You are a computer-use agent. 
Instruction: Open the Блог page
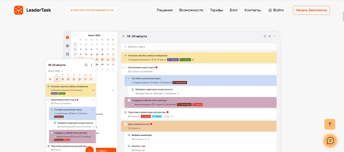point(234,10)
